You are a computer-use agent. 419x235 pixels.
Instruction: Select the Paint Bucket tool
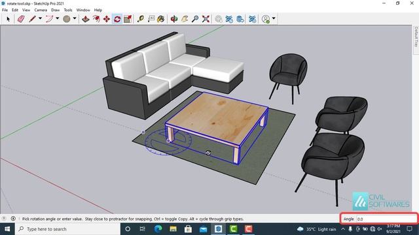[161, 19]
